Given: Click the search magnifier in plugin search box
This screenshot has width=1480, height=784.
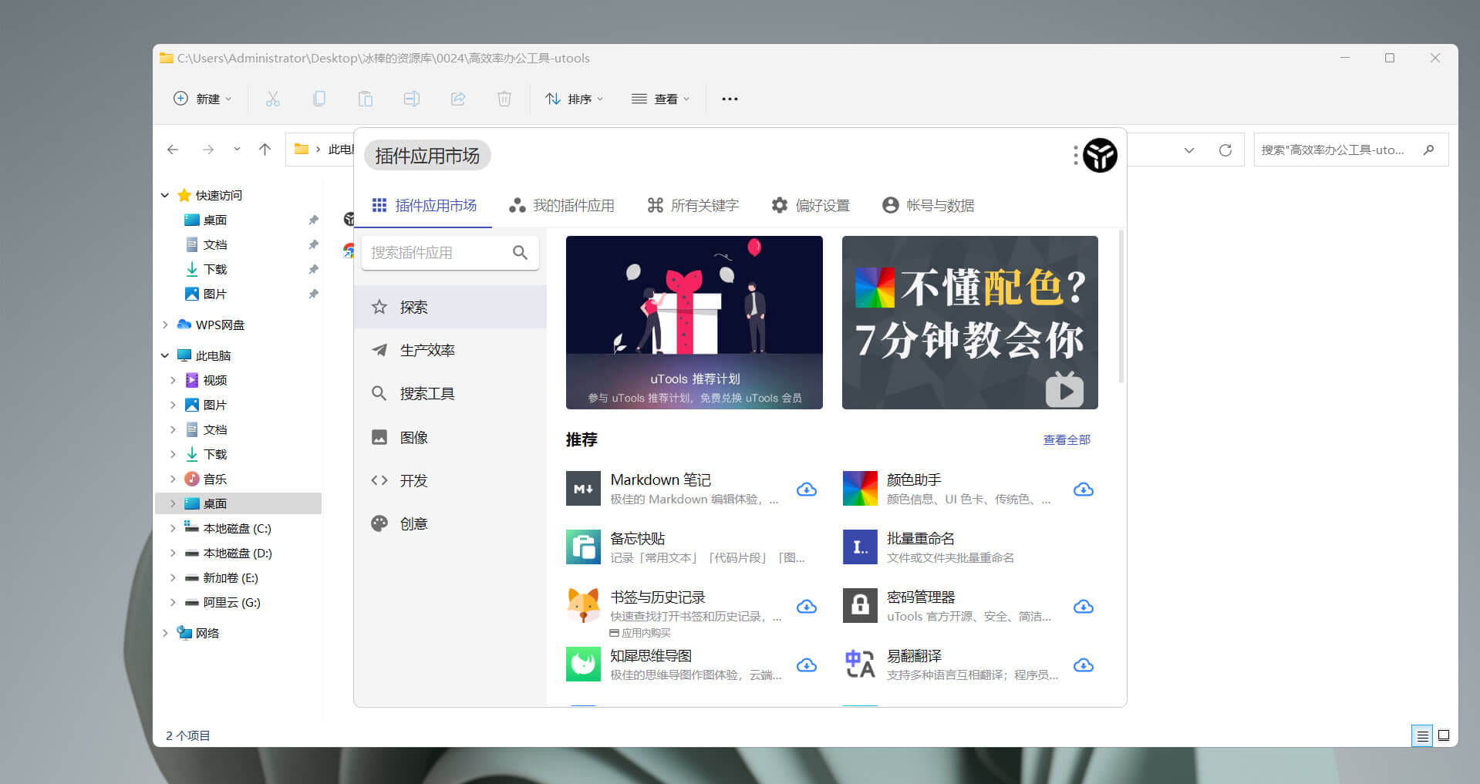Looking at the screenshot, I should coord(520,253).
